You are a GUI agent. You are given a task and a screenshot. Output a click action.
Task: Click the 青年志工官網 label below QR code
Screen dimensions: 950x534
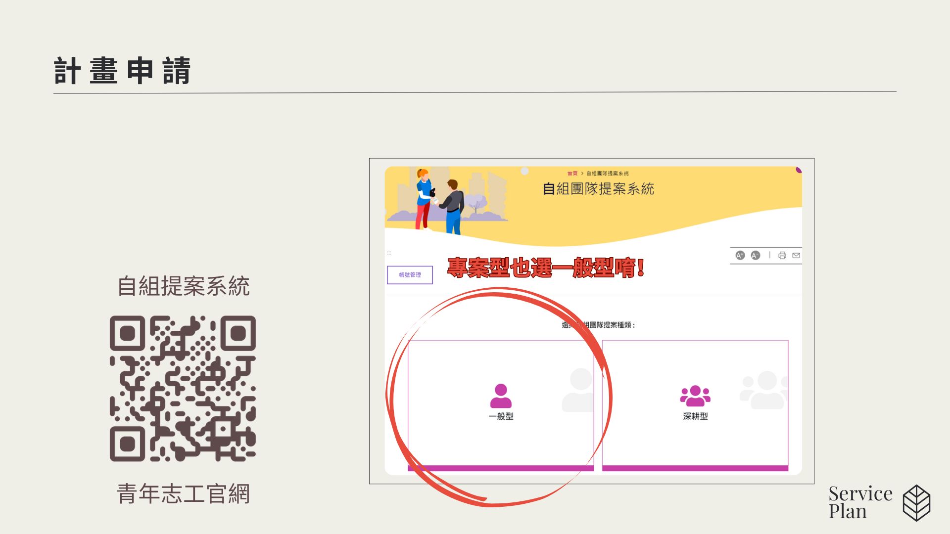pos(184,493)
